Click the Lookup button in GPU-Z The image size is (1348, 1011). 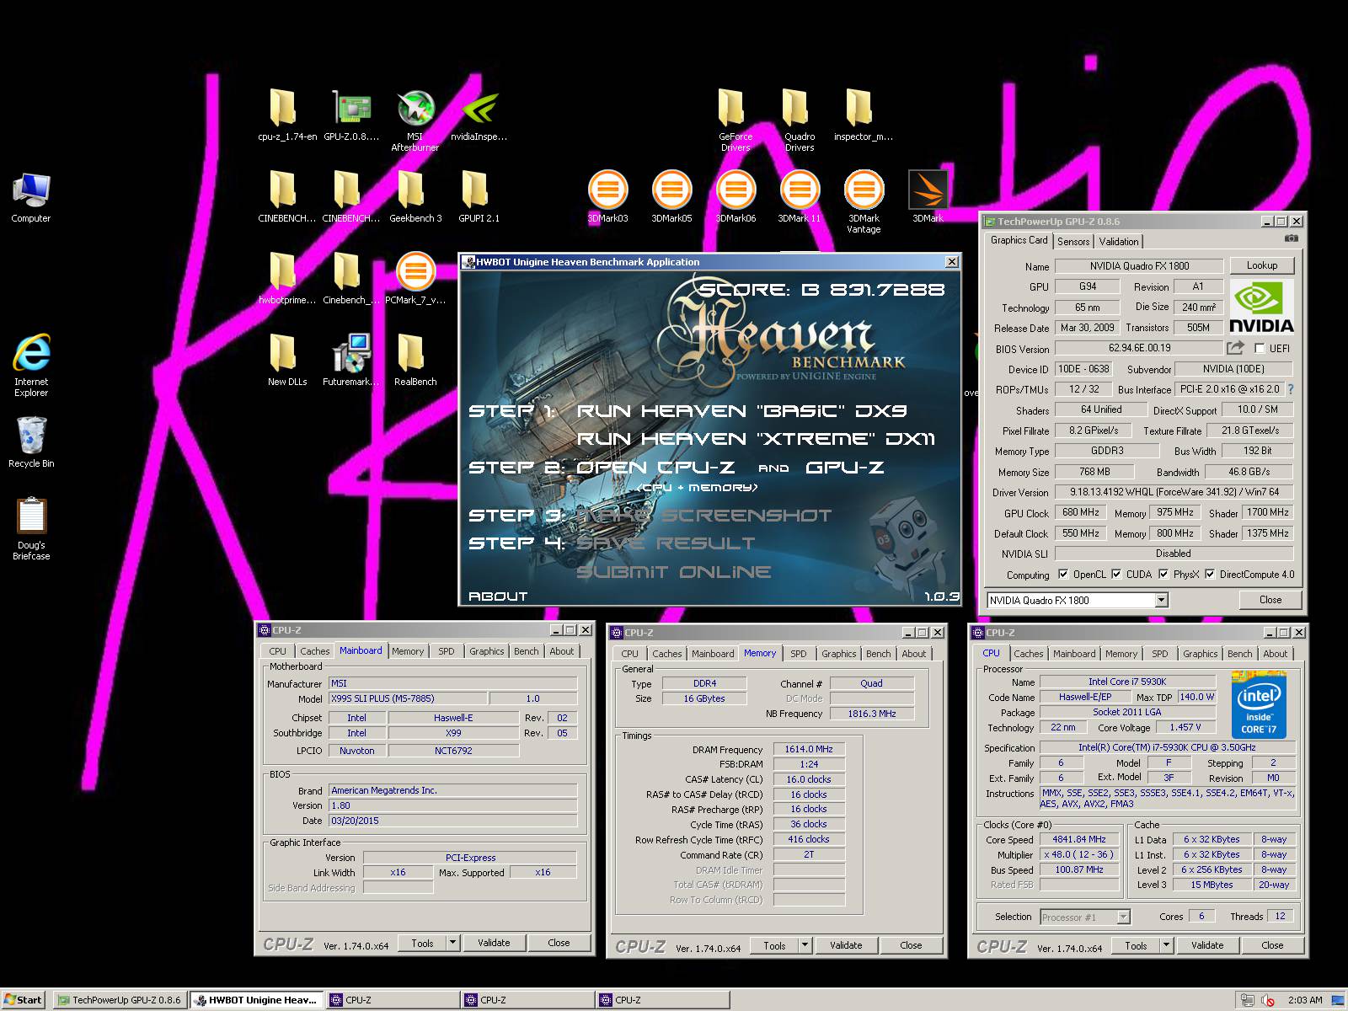coord(1261,265)
